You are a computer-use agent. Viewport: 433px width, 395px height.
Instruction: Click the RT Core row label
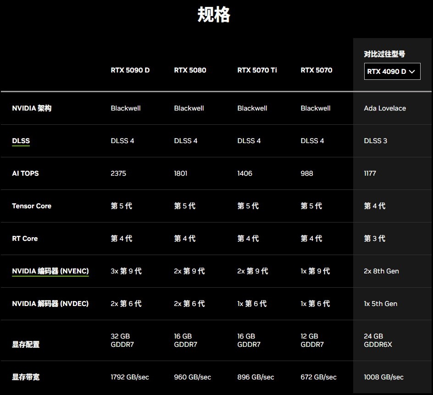[25, 239]
